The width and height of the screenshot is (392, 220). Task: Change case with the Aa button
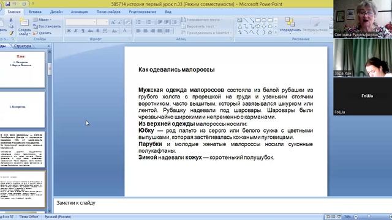(x=115, y=31)
